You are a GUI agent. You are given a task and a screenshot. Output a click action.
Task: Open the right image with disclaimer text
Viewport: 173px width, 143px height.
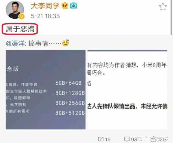(127, 90)
